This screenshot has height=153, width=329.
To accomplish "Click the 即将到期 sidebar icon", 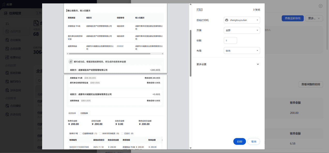I will pyautogui.click(x=7, y=73).
